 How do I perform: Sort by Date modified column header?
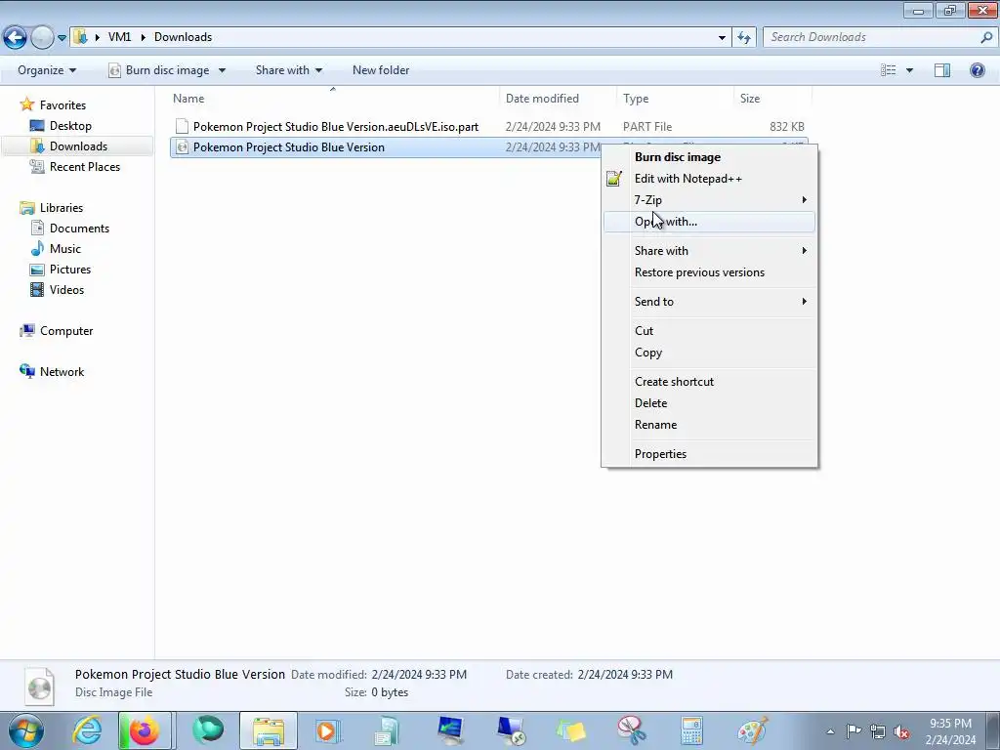[558, 99]
